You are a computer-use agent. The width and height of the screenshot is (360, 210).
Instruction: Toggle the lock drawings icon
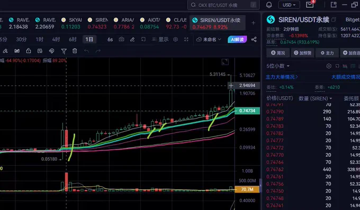point(29,51)
